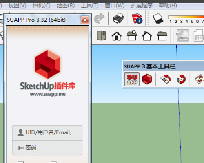Switch to Left view with the flat-roof house icon
This screenshot has height=163, width=204.
tap(162, 35)
